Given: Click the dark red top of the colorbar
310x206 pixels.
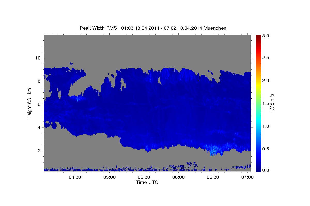Looking at the screenshot, I should coord(258,37).
